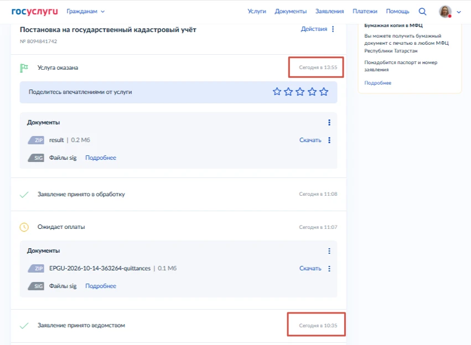Click the clock icon by Ожидает оплаты
Screen dimensions: 471x345
point(24,227)
